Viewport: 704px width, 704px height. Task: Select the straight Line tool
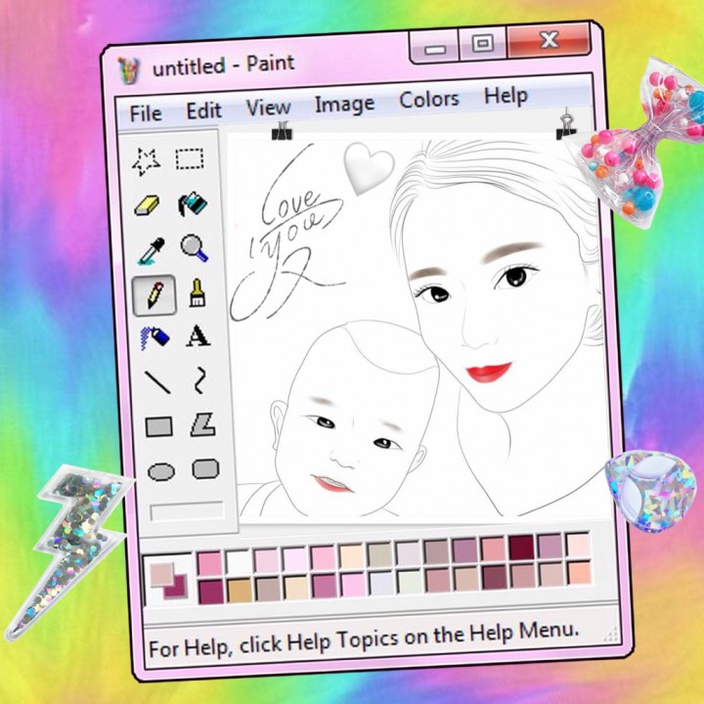157,382
